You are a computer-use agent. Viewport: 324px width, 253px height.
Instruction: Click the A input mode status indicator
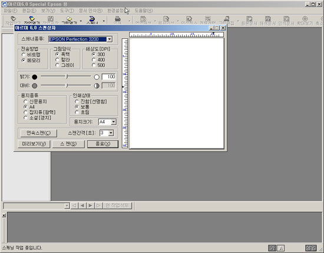[281, 248]
